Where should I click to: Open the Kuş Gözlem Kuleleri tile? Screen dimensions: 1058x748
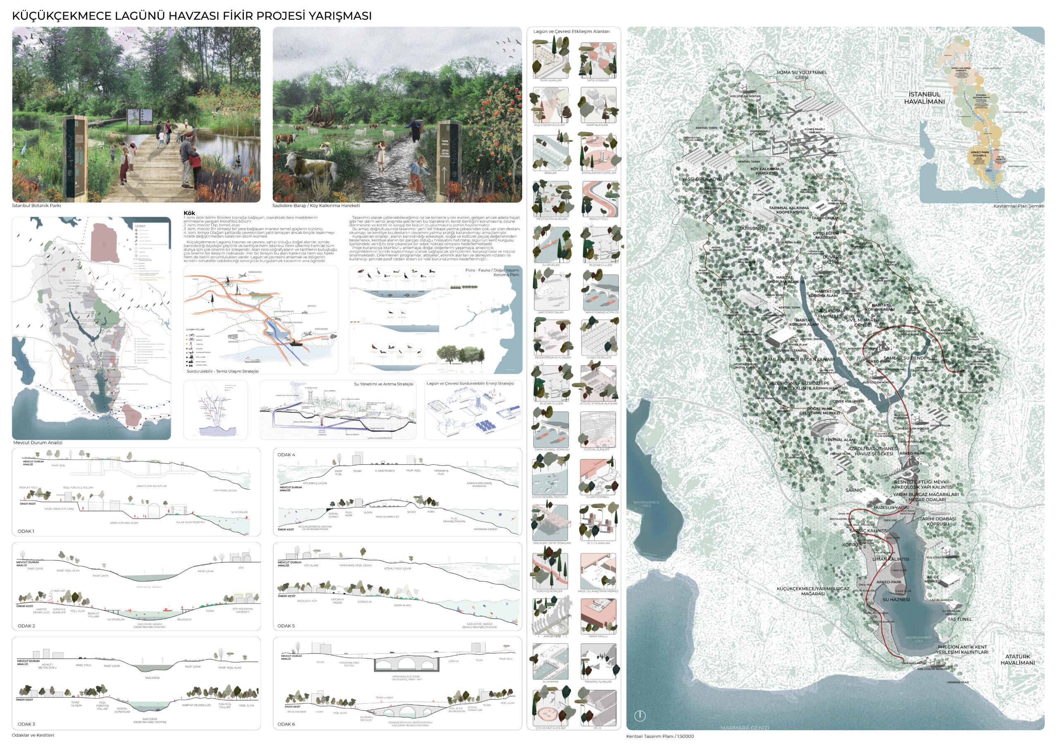point(550,105)
